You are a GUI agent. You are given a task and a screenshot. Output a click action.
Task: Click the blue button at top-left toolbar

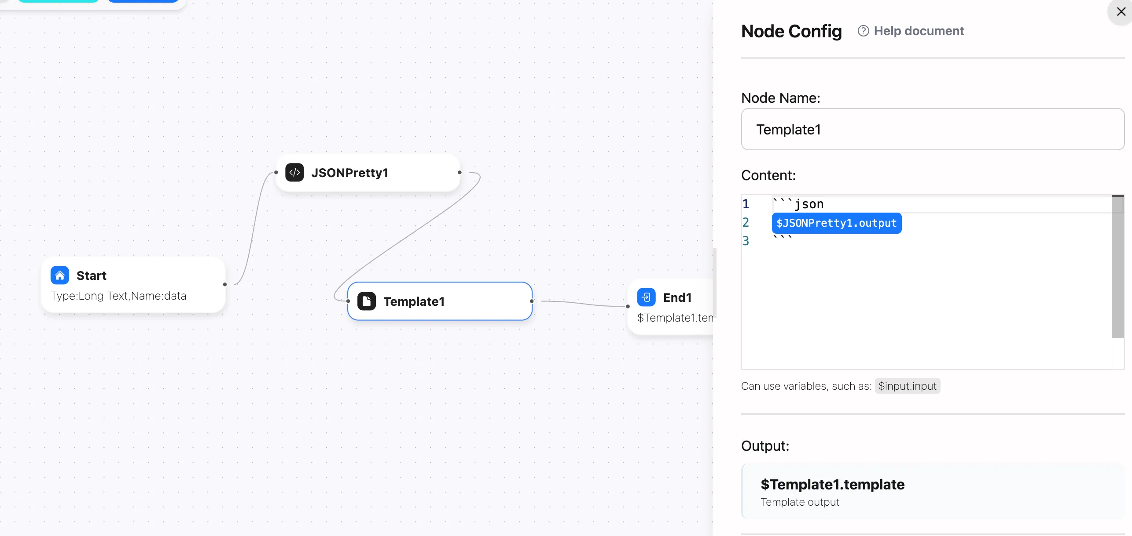click(x=143, y=1)
